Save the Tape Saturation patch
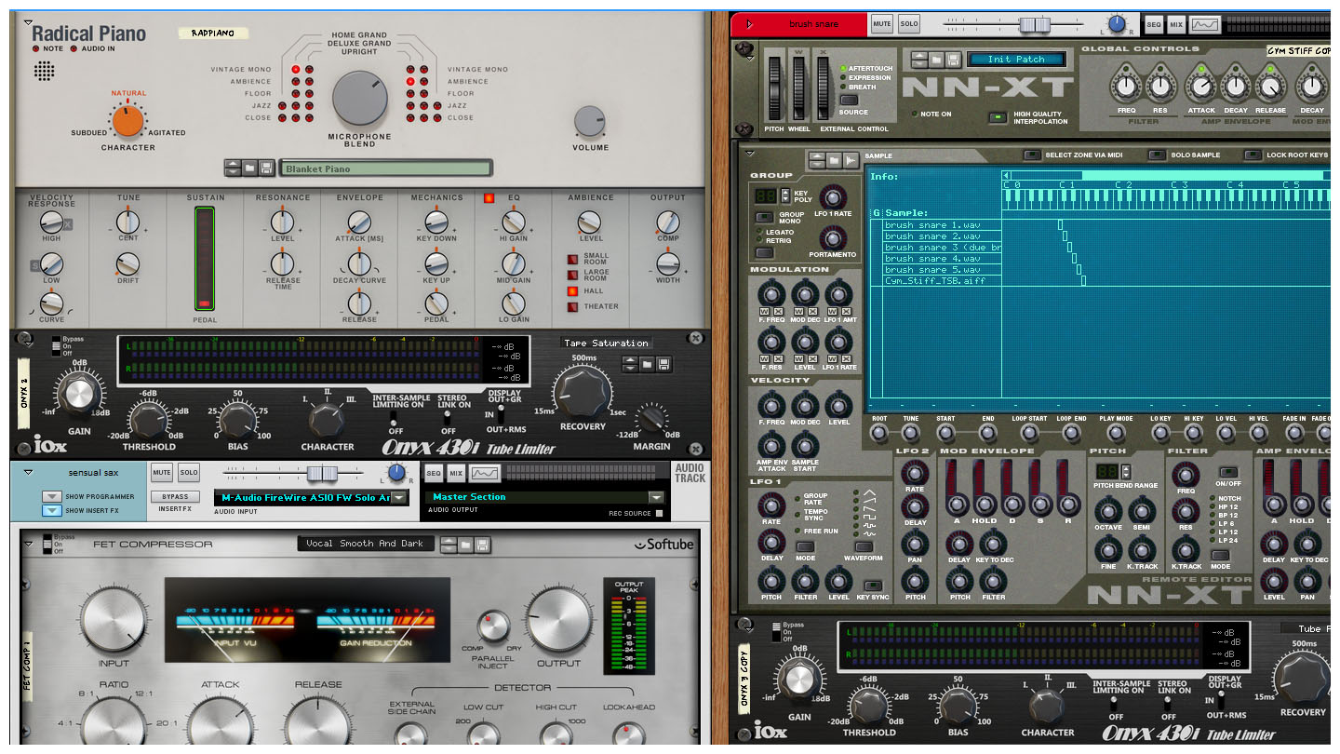 tap(663, 364)
